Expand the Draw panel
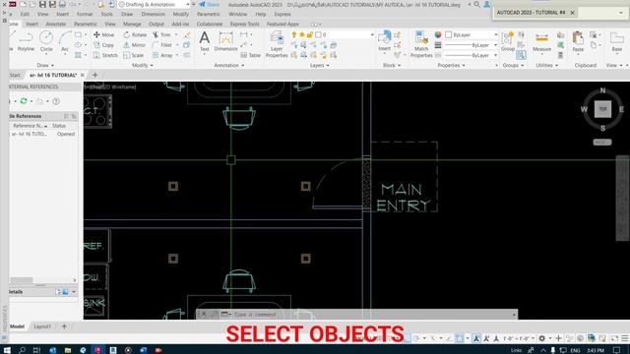This screenshot has width=630, height=354. pos(45,65)
